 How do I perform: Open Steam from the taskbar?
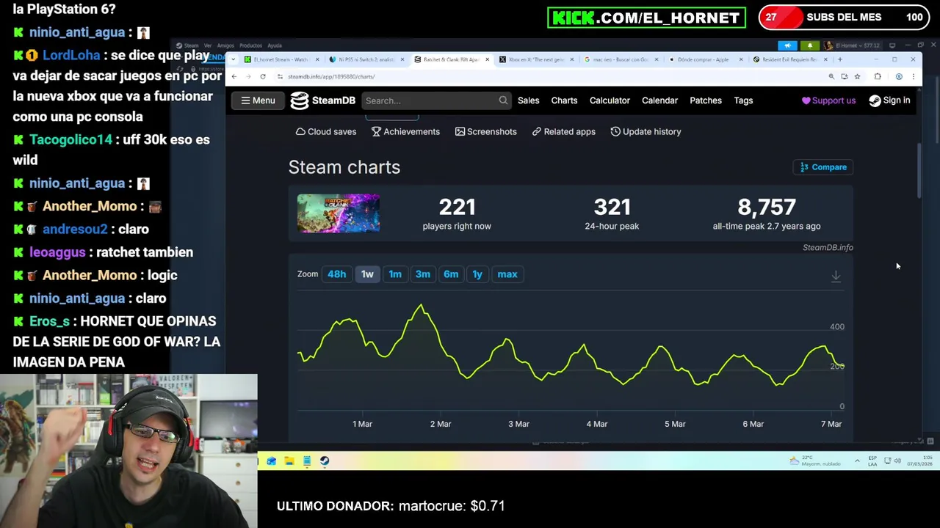pos(325,461)
